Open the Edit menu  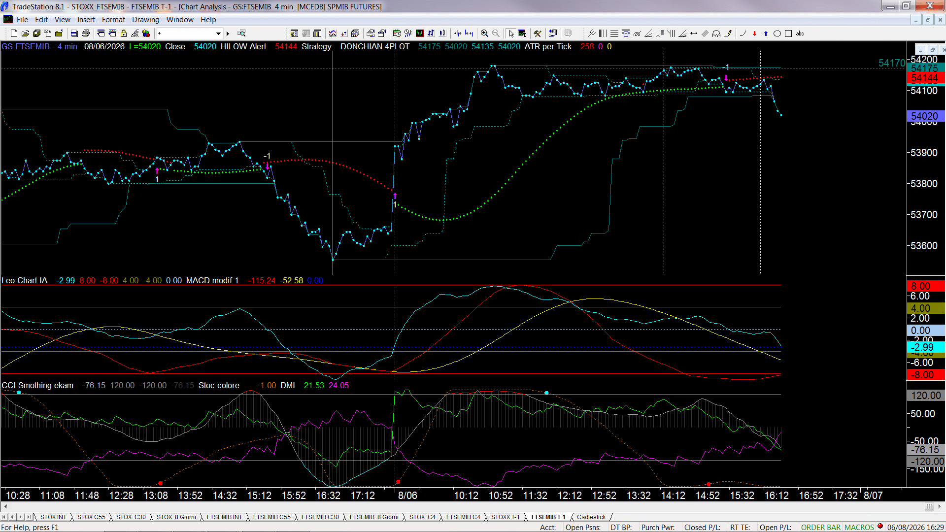pos(41,20)
